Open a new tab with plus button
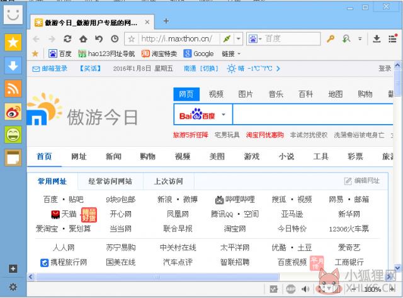Screen dimensions: 403x298 point(166,21)
